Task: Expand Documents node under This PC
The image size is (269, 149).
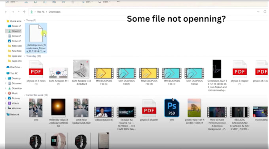Action: tap(6, 84)
